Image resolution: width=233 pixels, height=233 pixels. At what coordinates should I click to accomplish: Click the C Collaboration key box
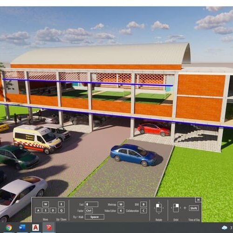click(144, 211)
